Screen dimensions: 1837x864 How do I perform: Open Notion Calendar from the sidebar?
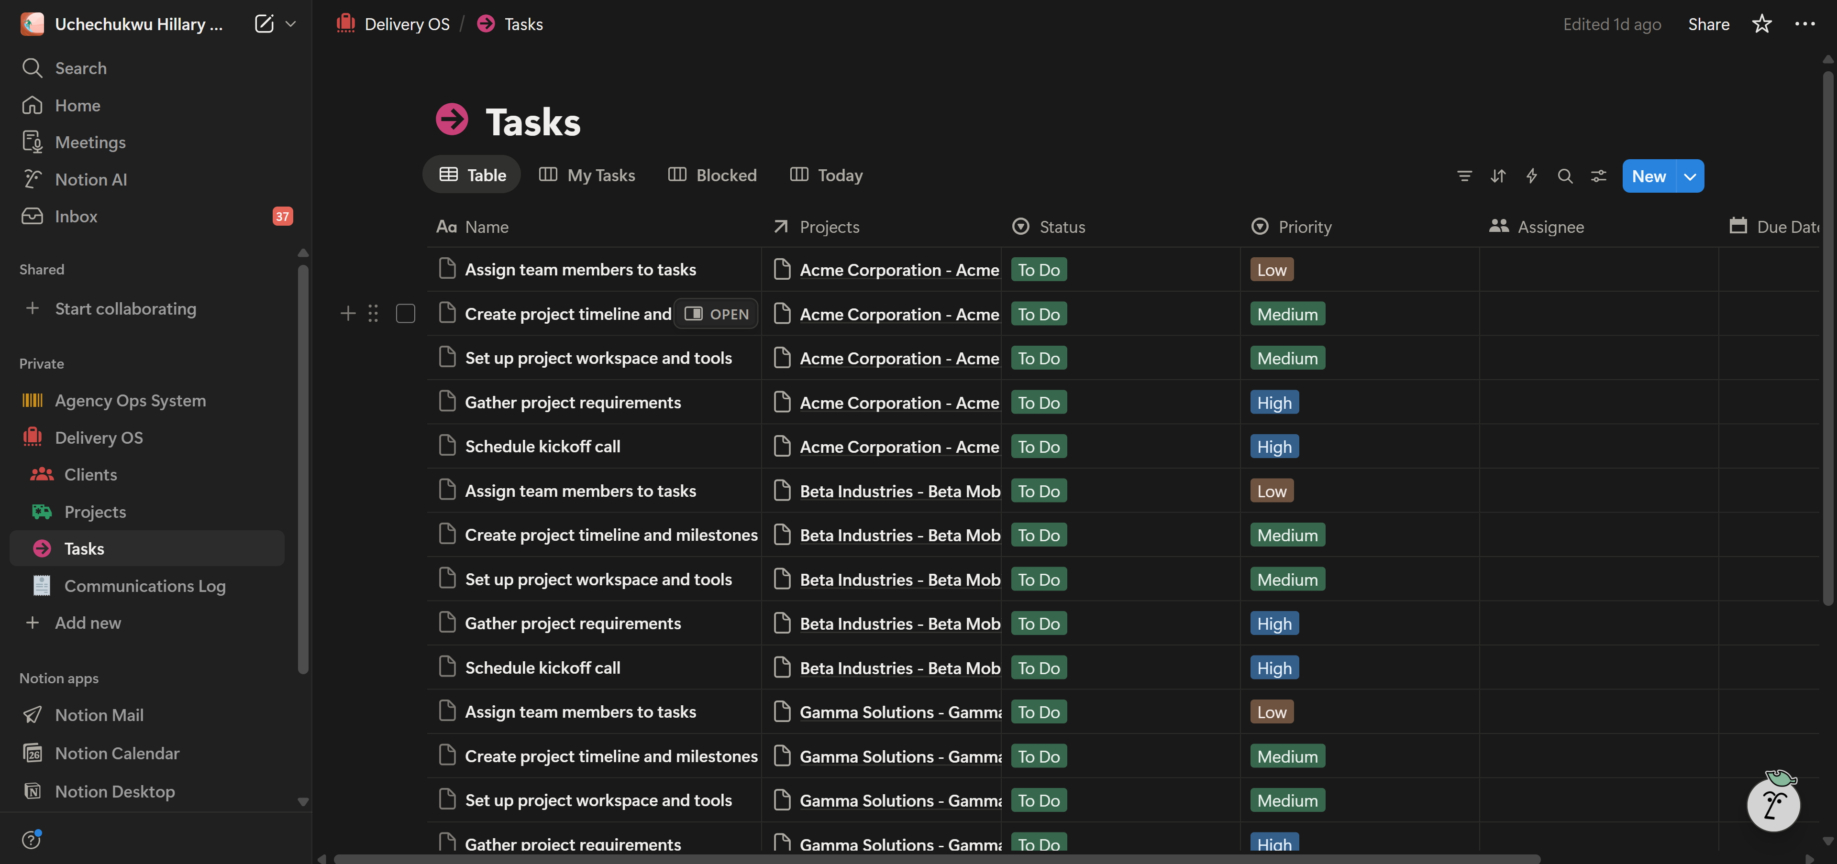(118, 753)
